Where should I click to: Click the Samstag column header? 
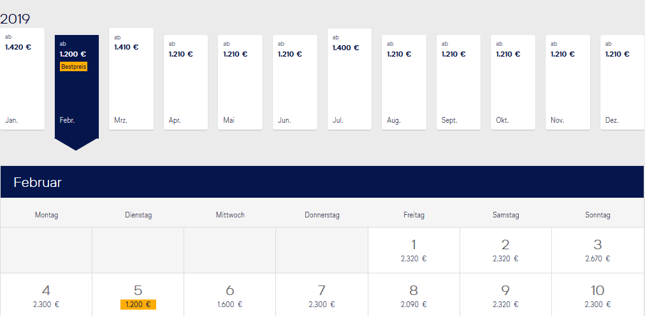coord(505,215)
